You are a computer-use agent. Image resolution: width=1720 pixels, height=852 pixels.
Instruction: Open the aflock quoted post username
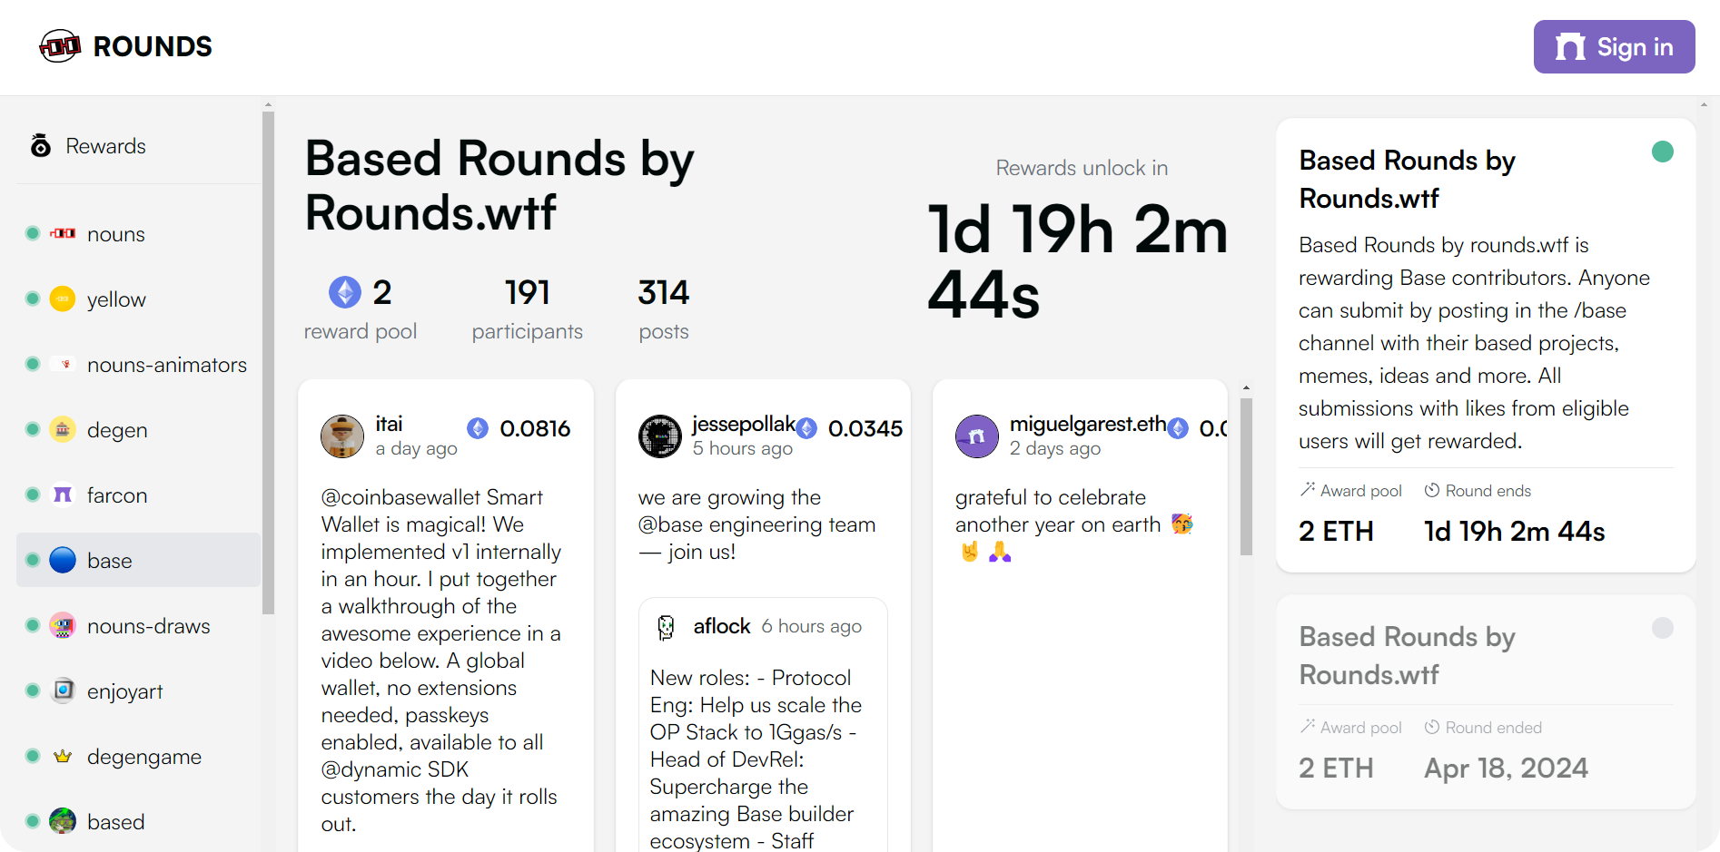tap(722, 626)
